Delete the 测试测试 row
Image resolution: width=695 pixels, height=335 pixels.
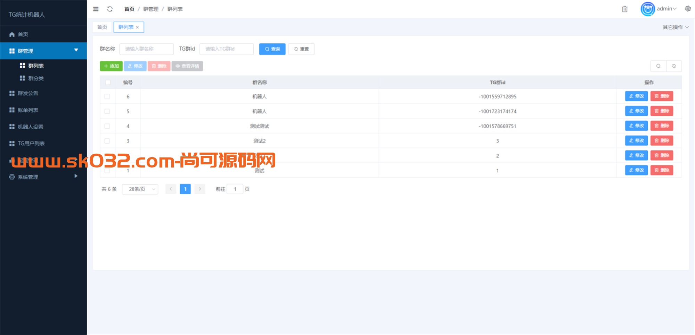[x=662, y=126]
